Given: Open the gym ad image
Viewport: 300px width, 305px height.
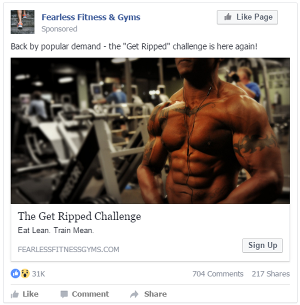Looking at the screenshot, I should tap(150, 130).
